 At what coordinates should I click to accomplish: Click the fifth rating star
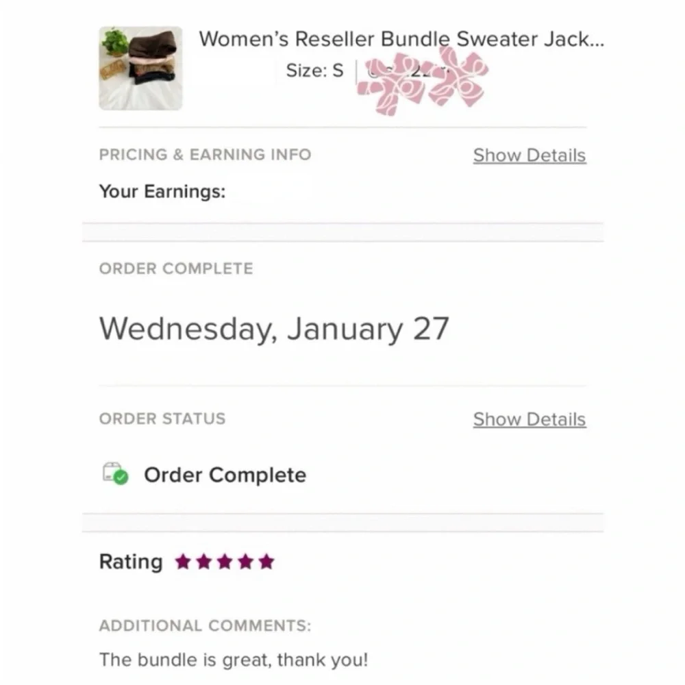click(267, 562)
